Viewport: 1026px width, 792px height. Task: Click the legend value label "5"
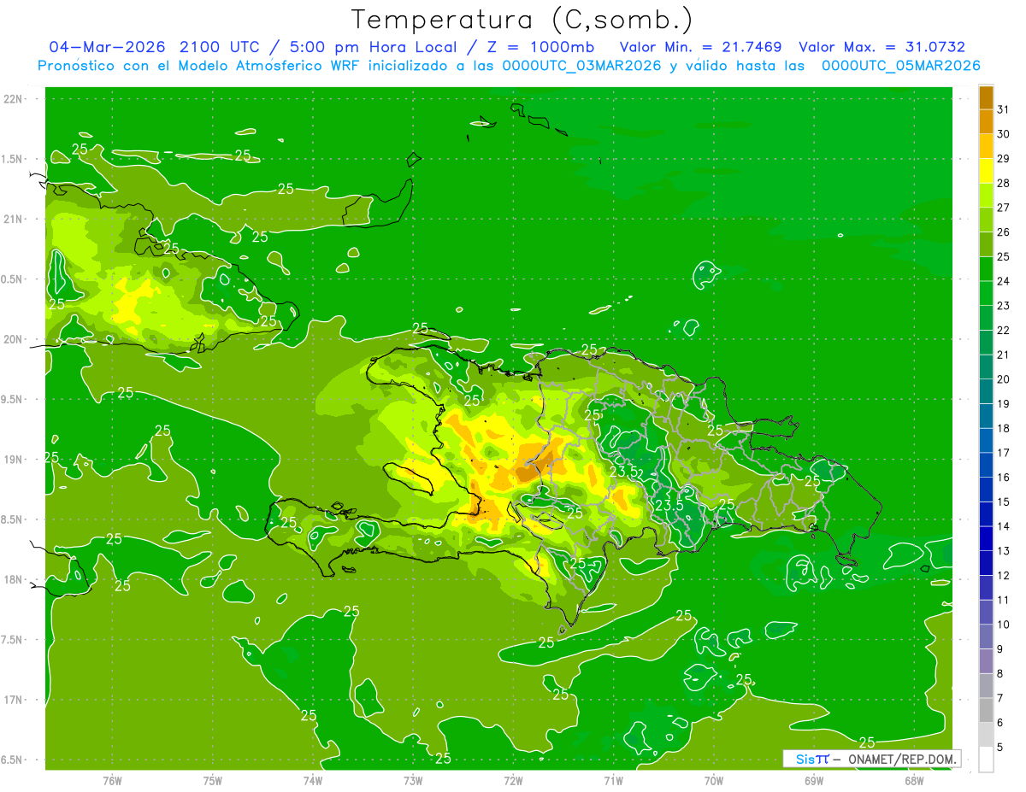point(1000,748)
